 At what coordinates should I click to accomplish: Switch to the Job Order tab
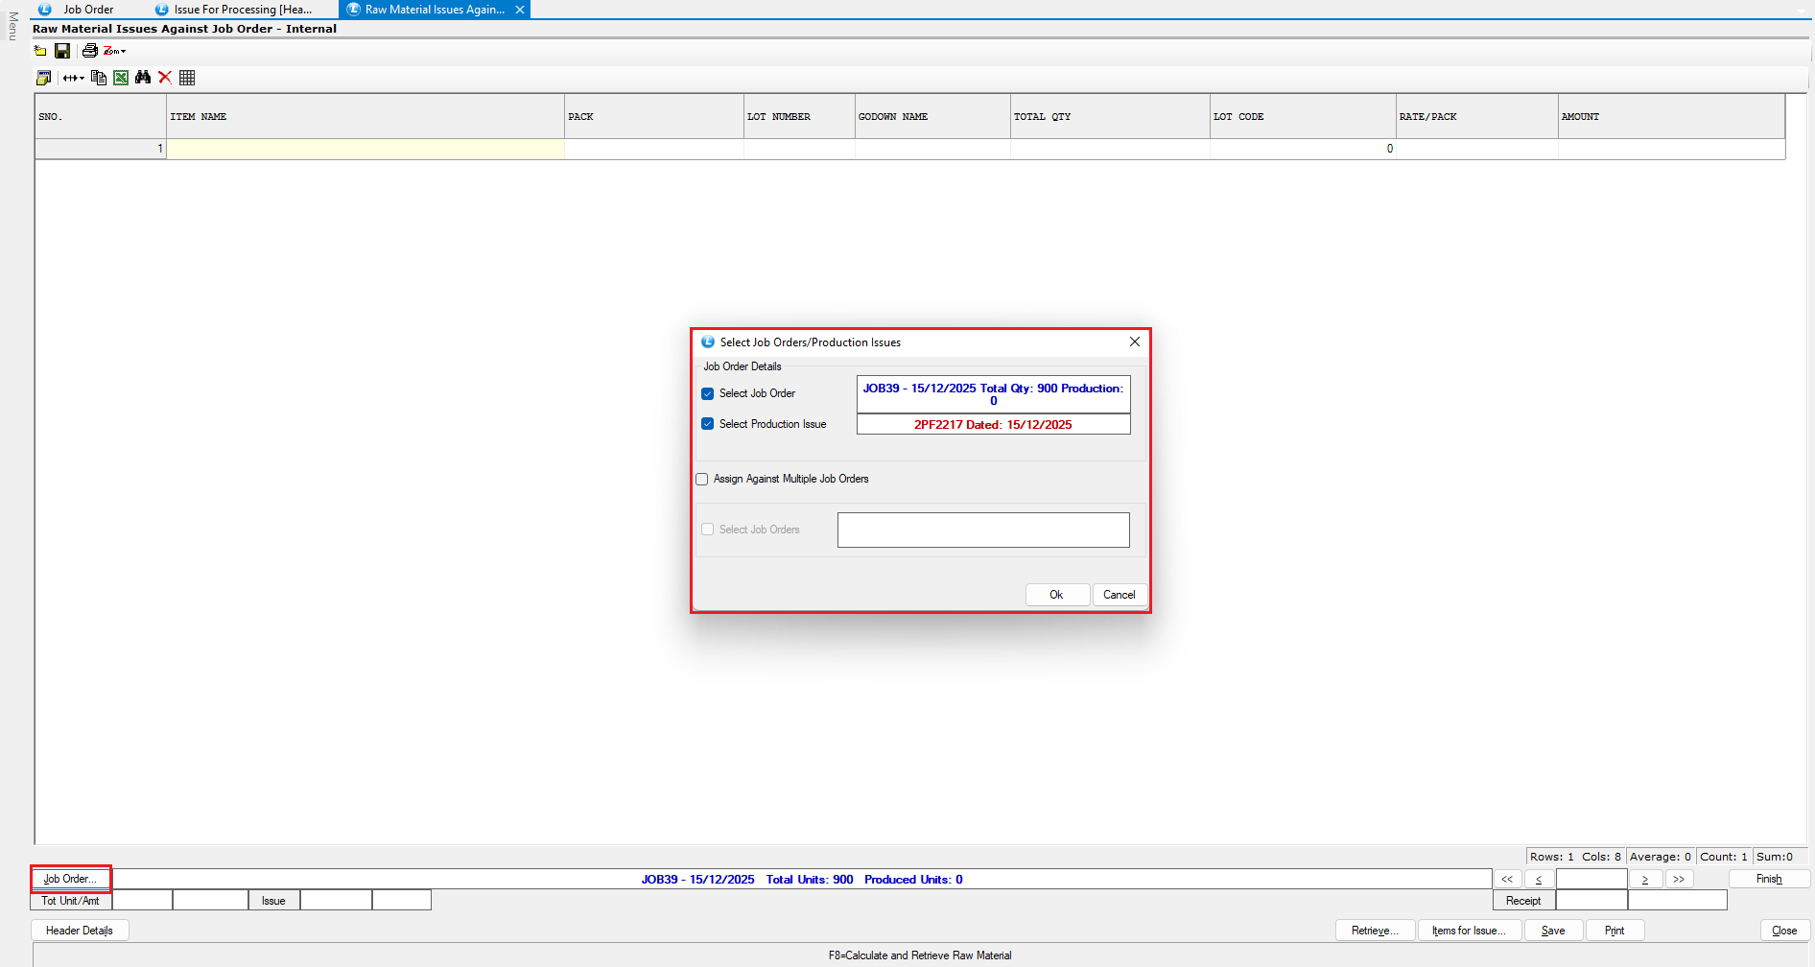click(87, 10)
